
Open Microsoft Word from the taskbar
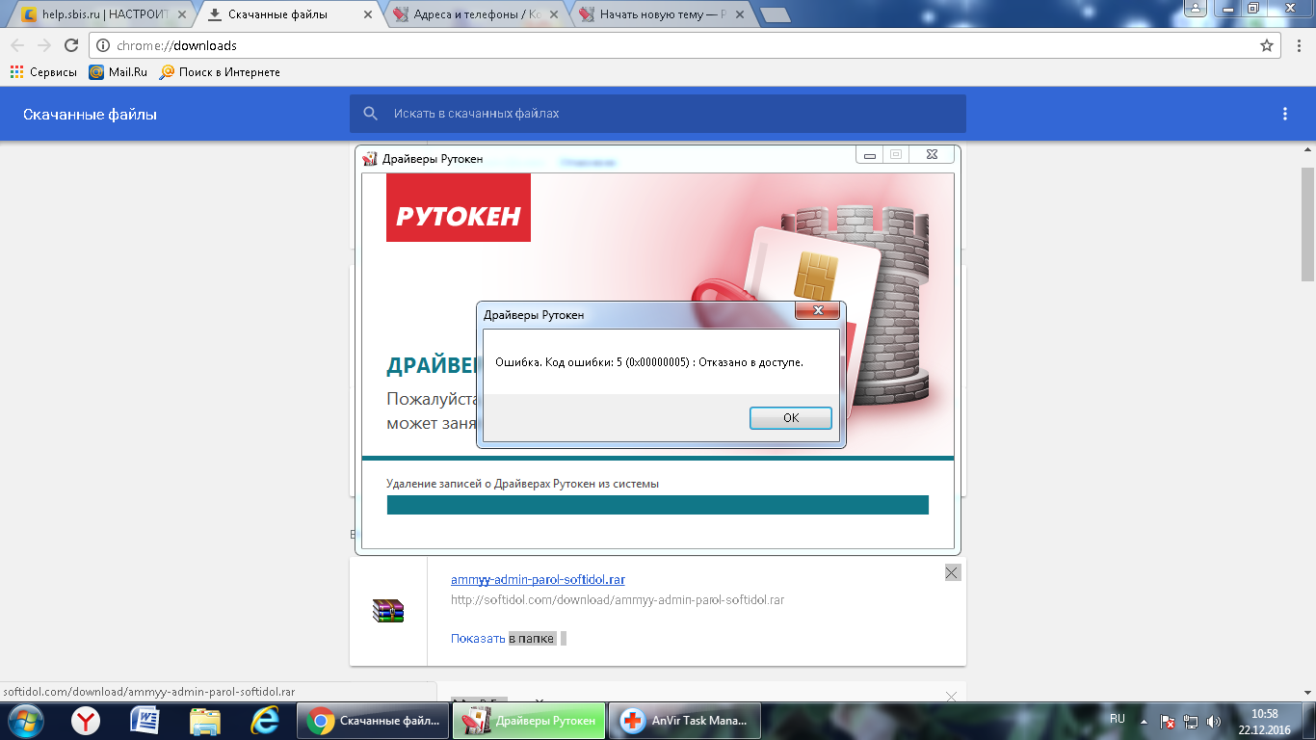pos(145,720)
